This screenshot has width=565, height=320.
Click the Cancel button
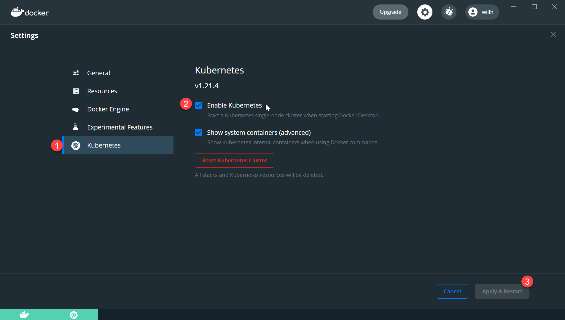coord(452,291)
